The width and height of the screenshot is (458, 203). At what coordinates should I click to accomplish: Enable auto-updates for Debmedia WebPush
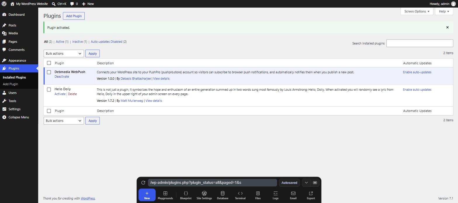[x=417, y=72]
